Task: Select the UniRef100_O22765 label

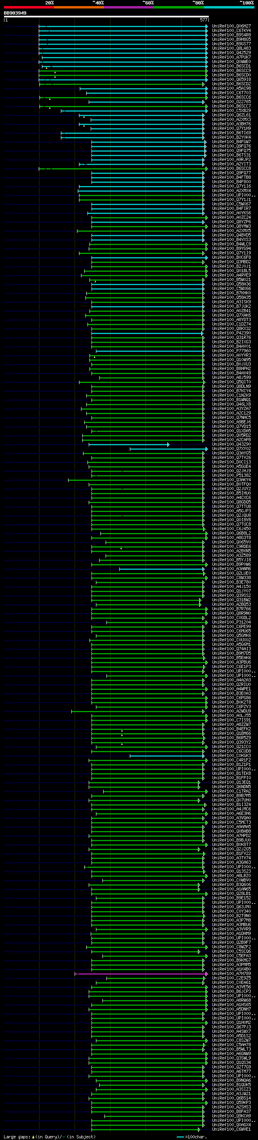Action: [x=231, y=102]
